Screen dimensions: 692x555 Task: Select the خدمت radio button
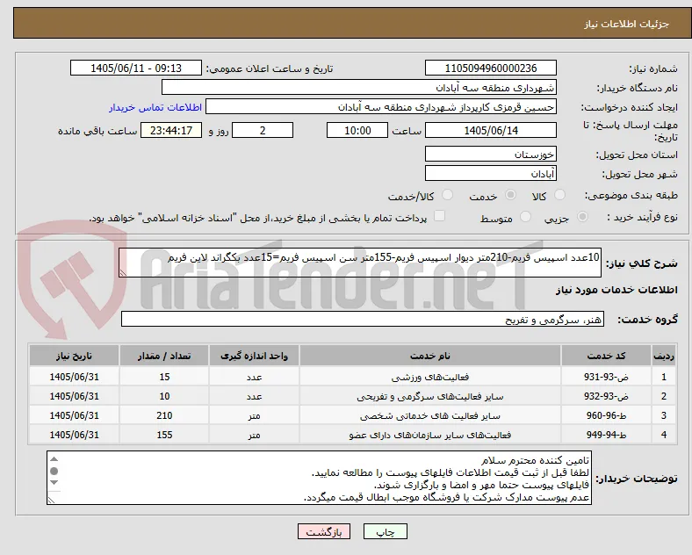[510, 195]
